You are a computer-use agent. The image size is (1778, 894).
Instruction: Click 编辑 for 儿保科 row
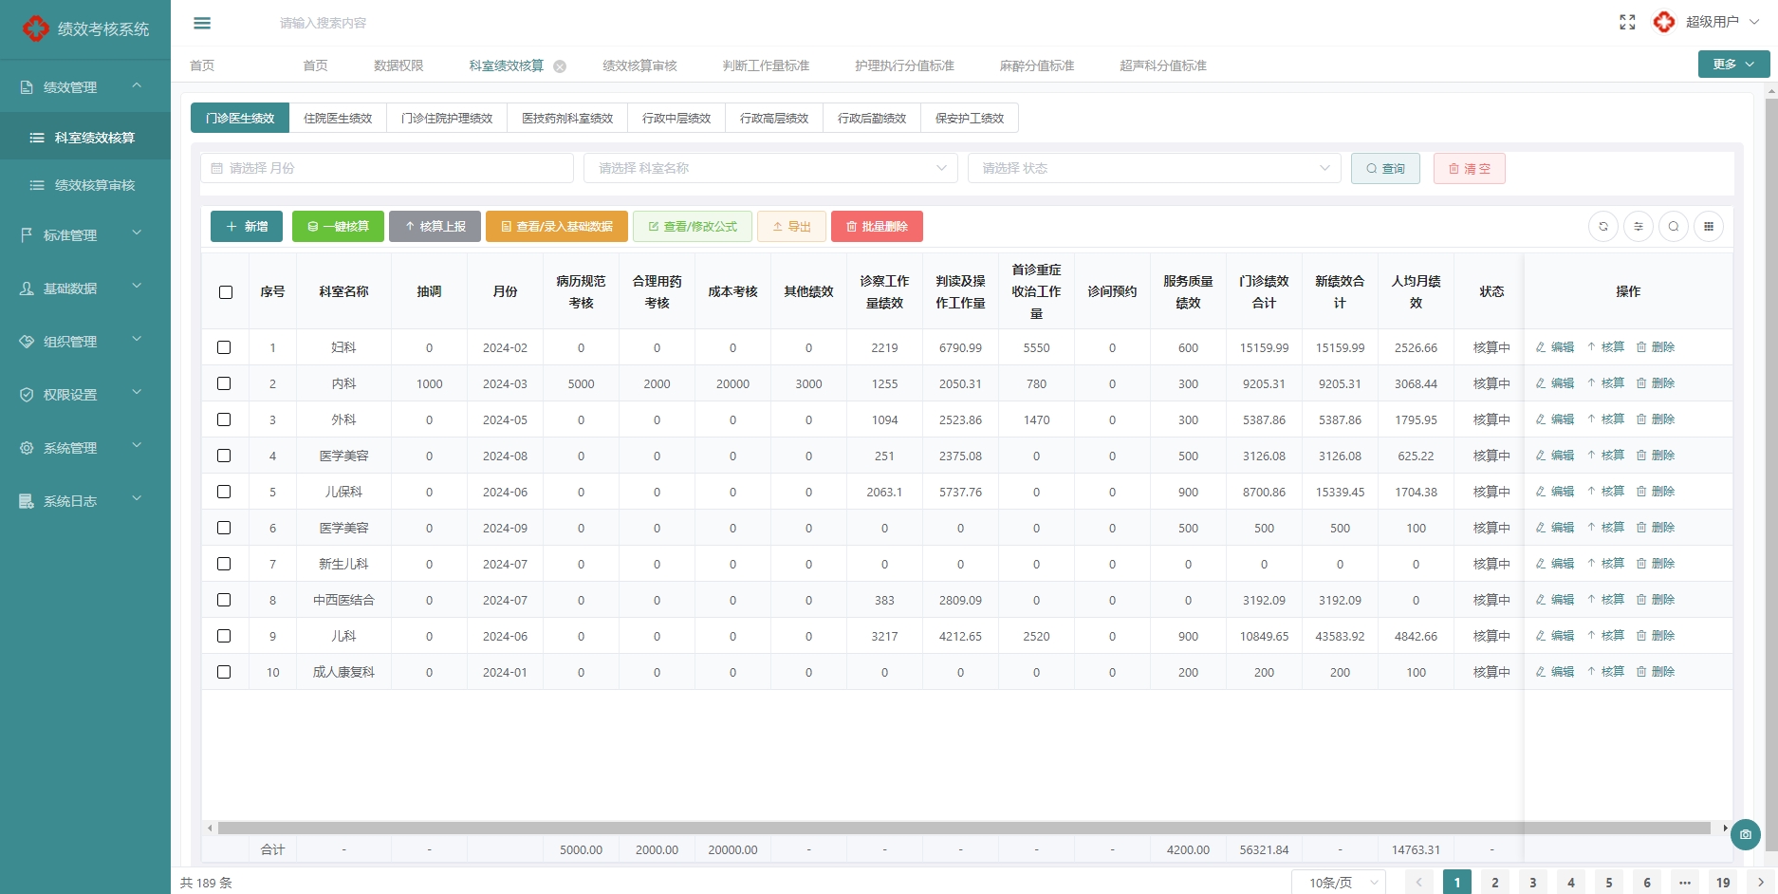click(x=1555, y=492)
